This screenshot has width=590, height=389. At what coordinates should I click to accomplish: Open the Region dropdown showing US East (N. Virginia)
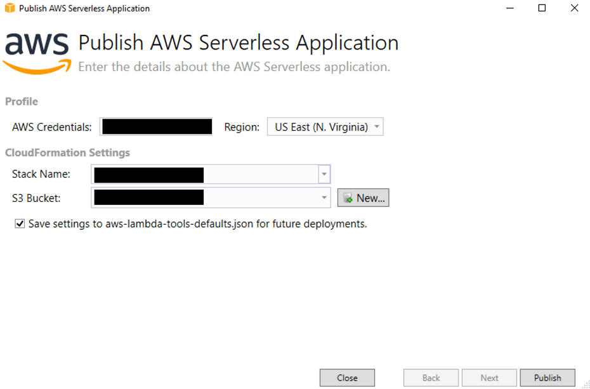pyautogui.click(x=325, y=127)
